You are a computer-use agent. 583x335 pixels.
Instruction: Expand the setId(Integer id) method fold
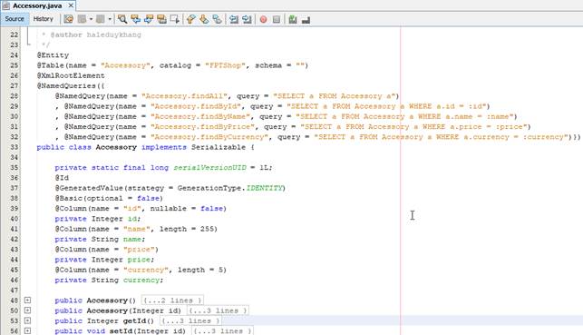[27, 330]
